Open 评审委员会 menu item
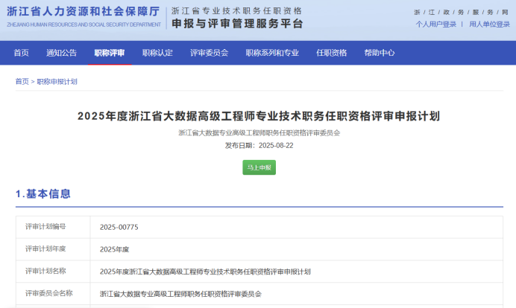This screenshot has width=516, height=308. (209, 53)
